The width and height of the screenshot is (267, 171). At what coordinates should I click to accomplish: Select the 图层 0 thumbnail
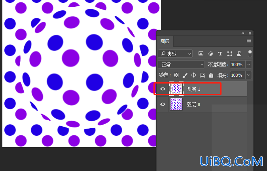point(176,104)
